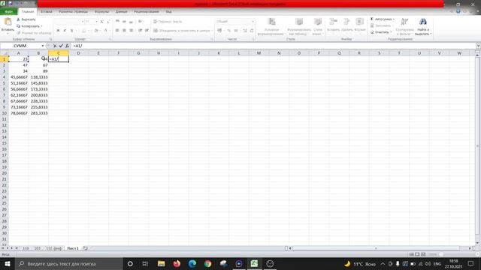
Task: Click increase indent icon
Action: (147, 31)
